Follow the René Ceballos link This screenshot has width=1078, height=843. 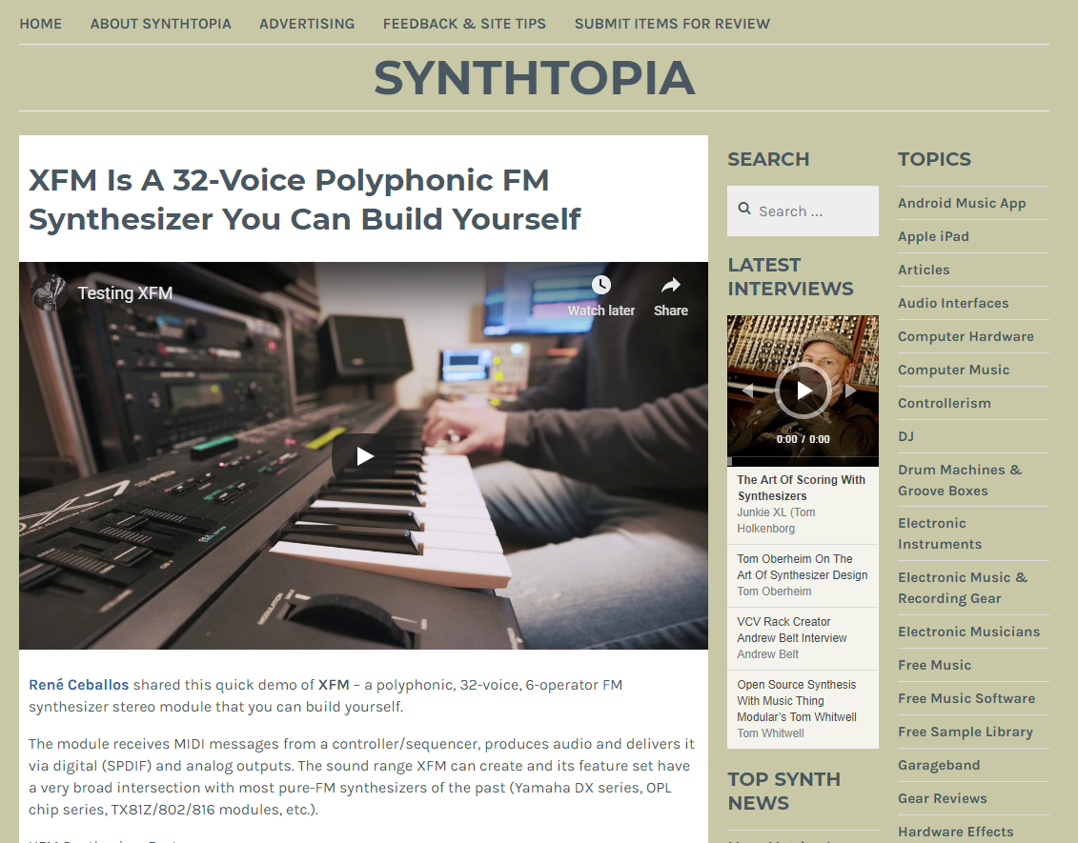pyautogui.click(x=78, y=685)
